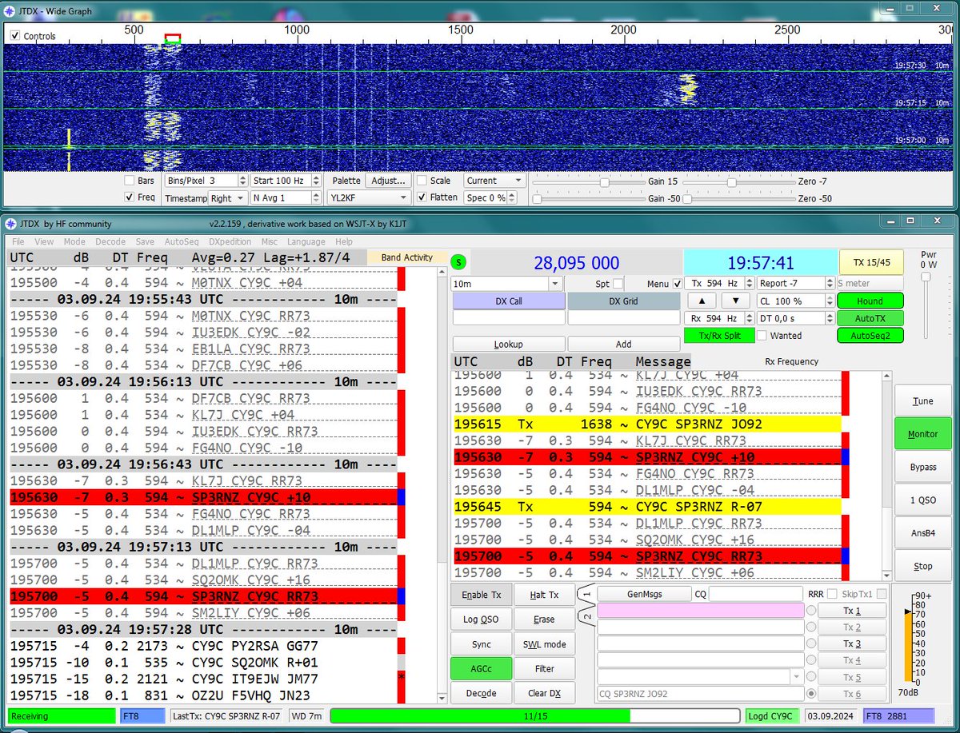This screenshot has height=733, width=960.
Task: Check the RRR checkbox
Action: (832, 594)
